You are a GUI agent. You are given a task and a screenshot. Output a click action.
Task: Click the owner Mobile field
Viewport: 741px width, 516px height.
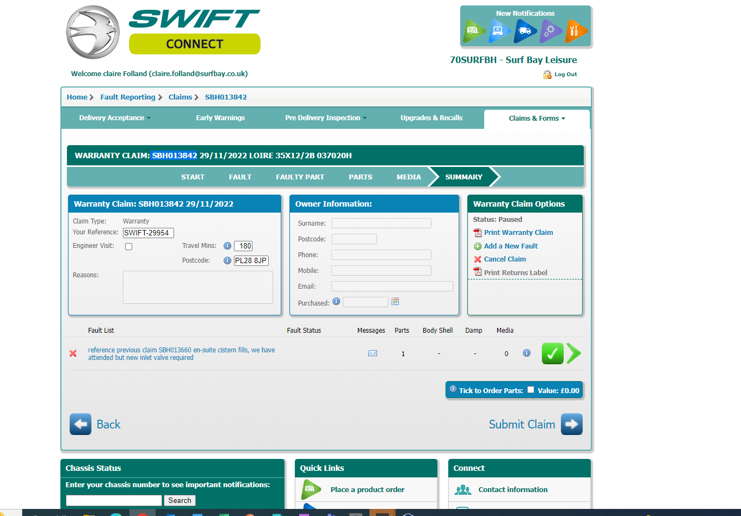(381, 271)
